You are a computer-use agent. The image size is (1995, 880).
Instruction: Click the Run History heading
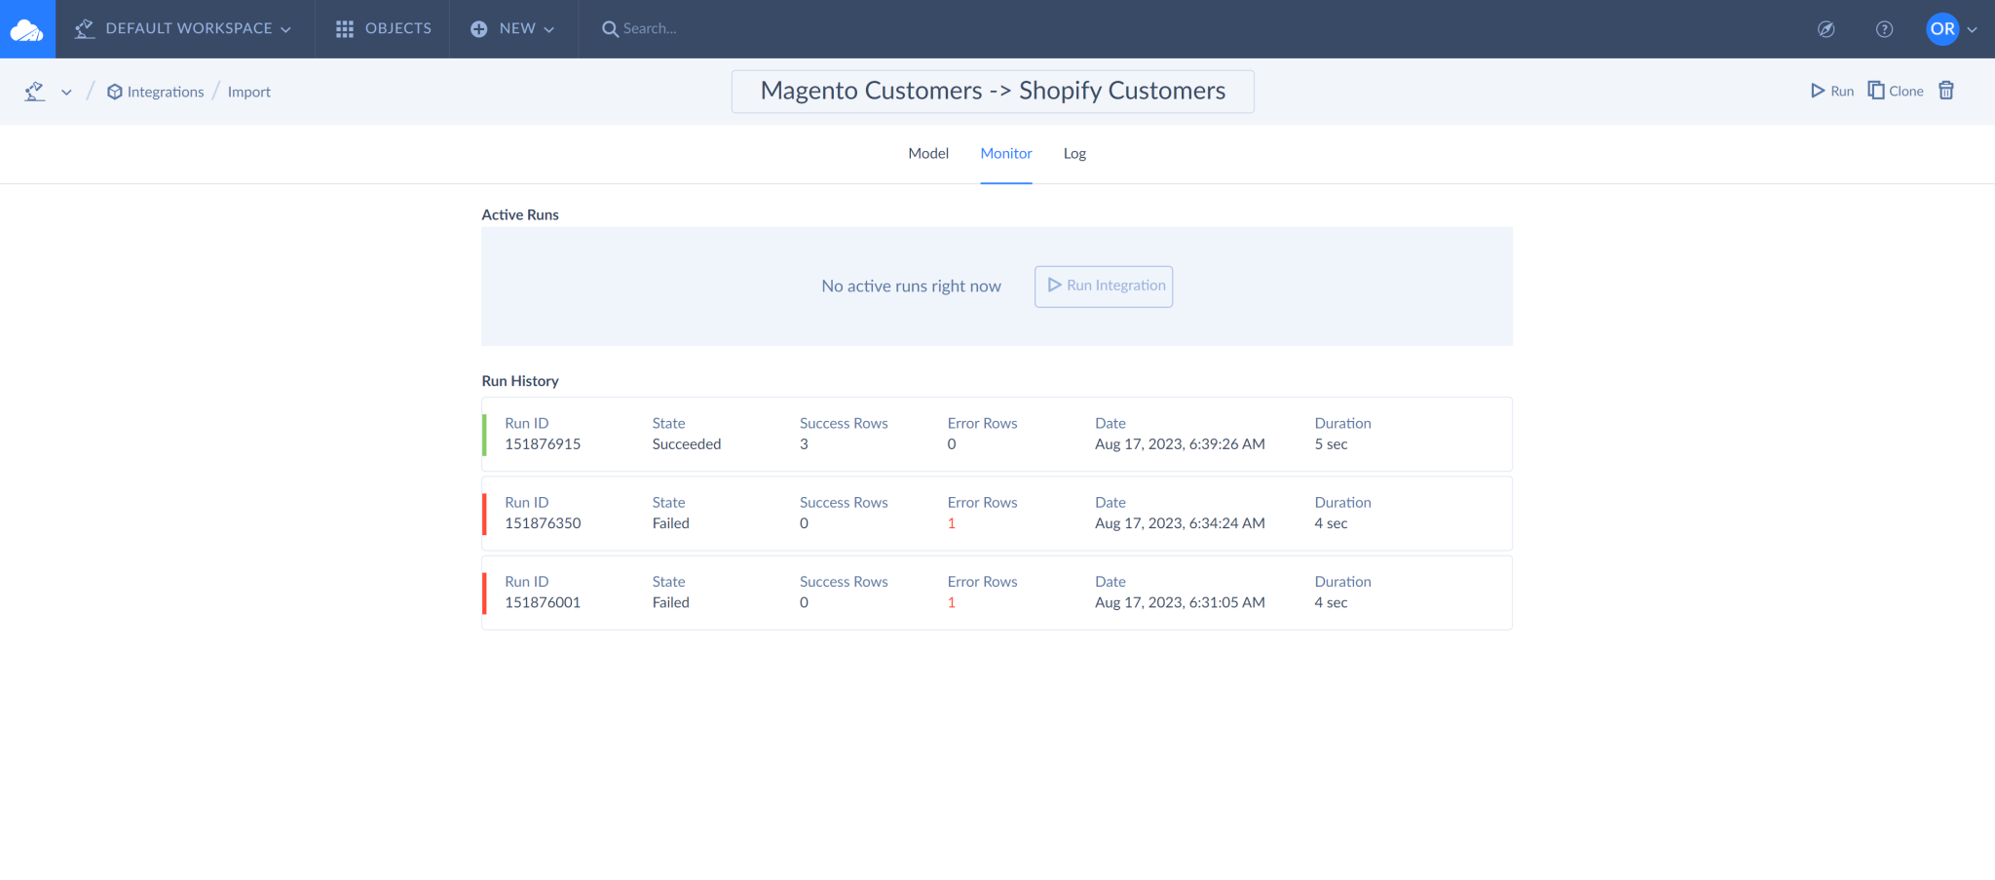tap(520, 381)
